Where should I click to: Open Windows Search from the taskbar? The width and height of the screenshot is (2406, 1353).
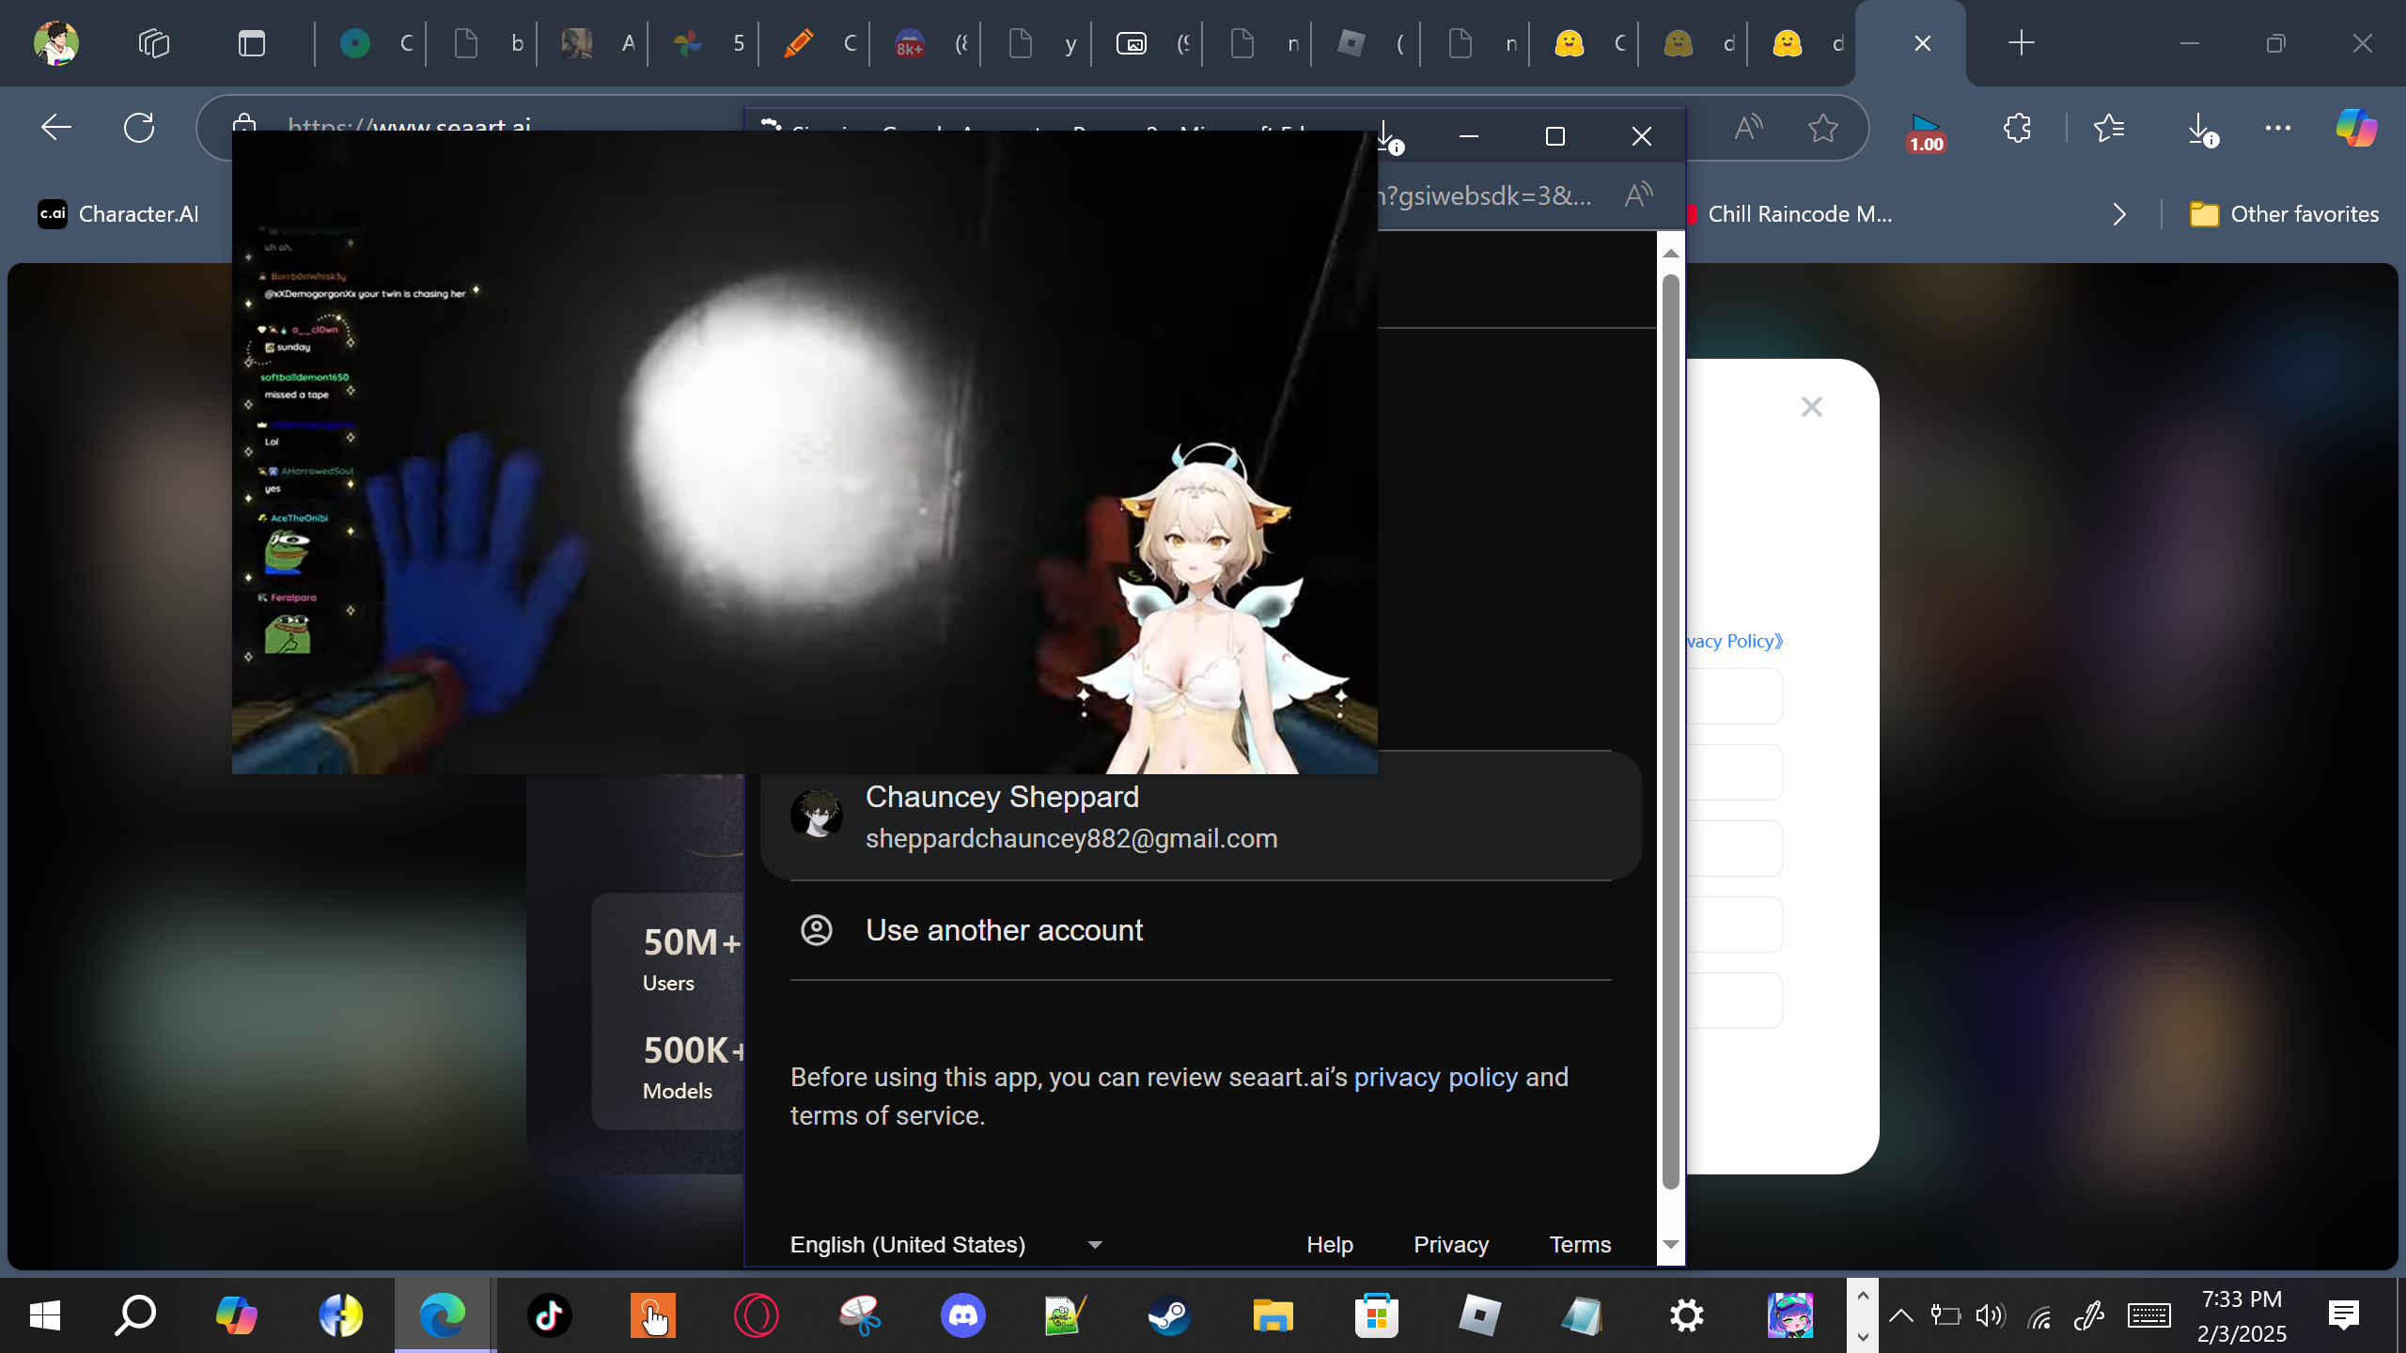tap(135, 1315)
